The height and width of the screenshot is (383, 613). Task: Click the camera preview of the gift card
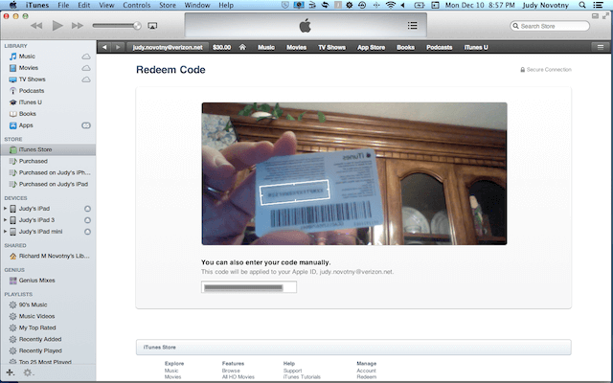[x=354, y=174]
